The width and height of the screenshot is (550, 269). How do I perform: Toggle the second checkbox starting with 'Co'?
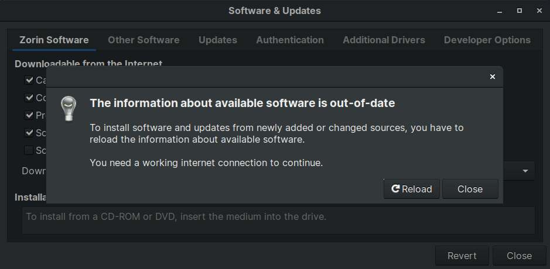pos(29,98)
